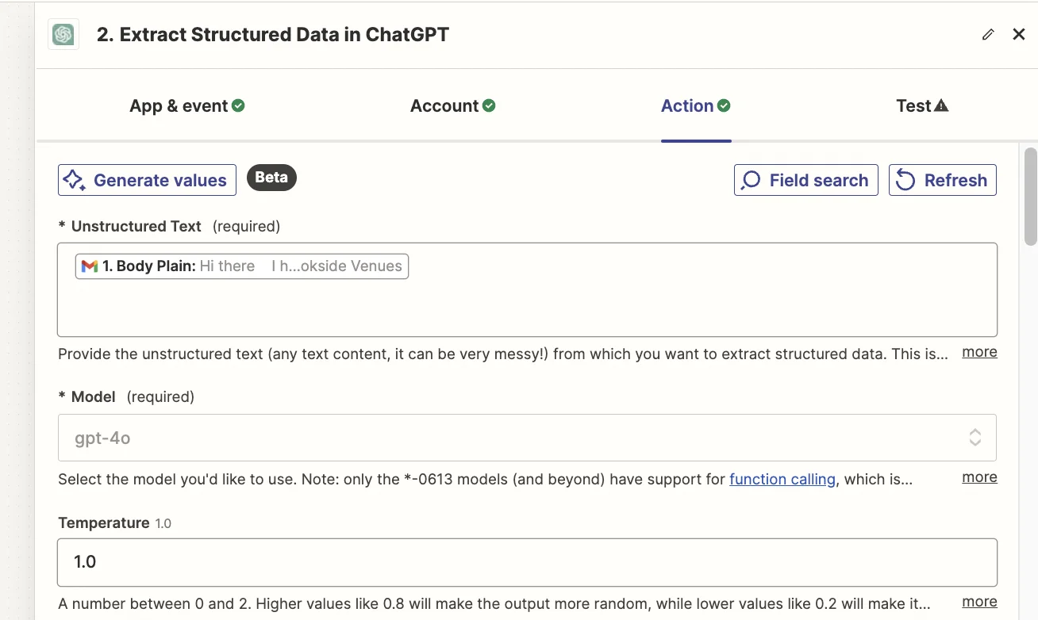Click the Beta badge

(x=271, y=178)
